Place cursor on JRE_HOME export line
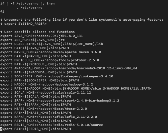Image resolution: width=168 pixels, height=133 pixels. (32, 40)
